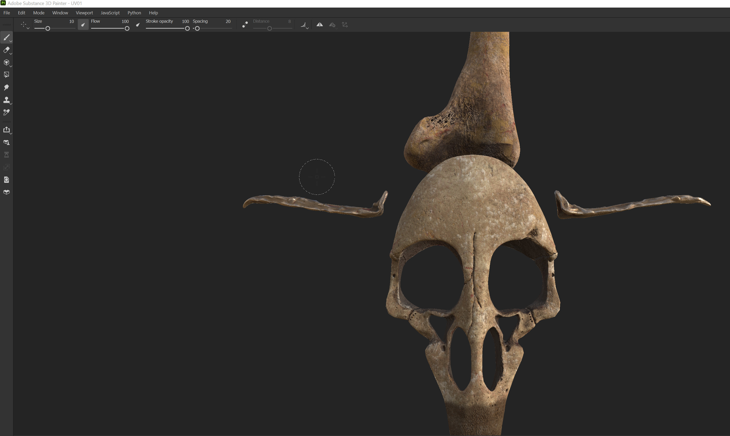Viewport: 730px width, 436px height.
Task: Open the Window menu
Action: [x=60, y=13]
